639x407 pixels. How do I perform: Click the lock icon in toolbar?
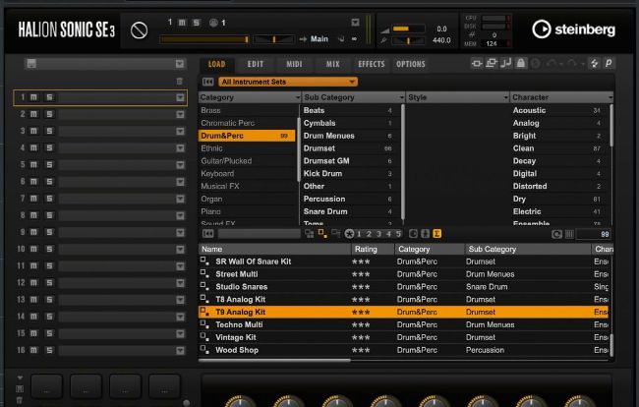pos(520,63)
